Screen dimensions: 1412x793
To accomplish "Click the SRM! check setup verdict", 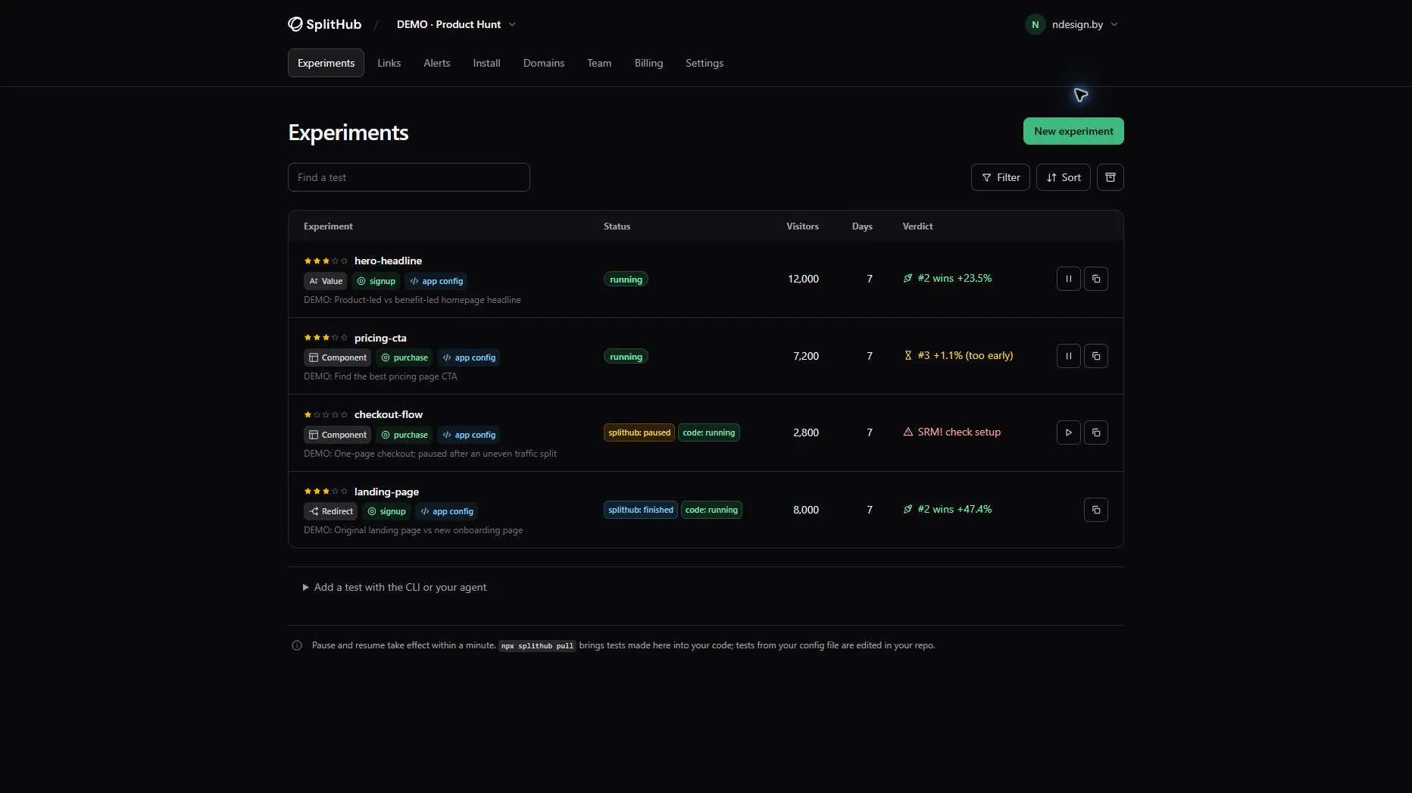I will pyautogui.click(x=951, y=432).
